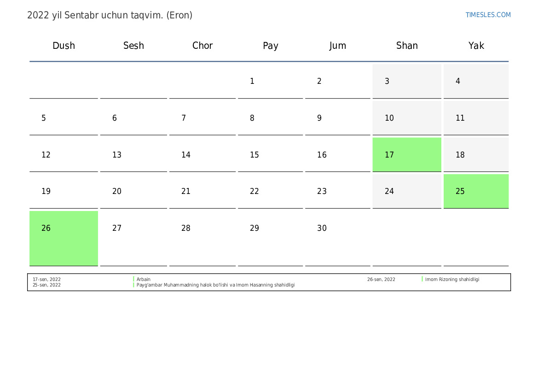538x381 pixels.
Task: Select the Yak weekday column header
Action: (476, 46)
